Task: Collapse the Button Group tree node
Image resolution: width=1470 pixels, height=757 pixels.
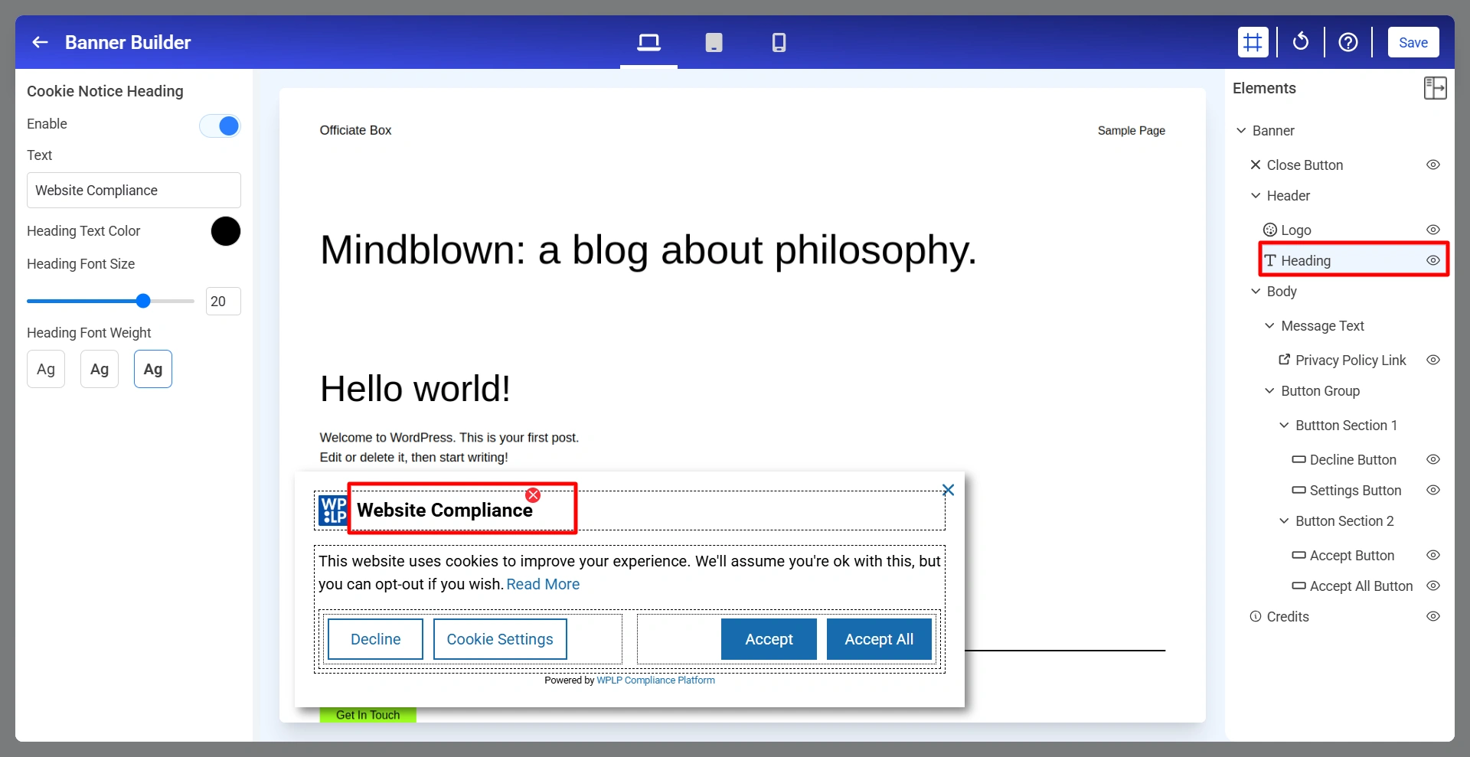Action: [x=1269, y=390]
